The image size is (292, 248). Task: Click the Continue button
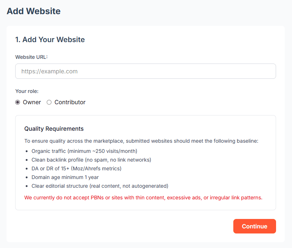coord(254,226)
